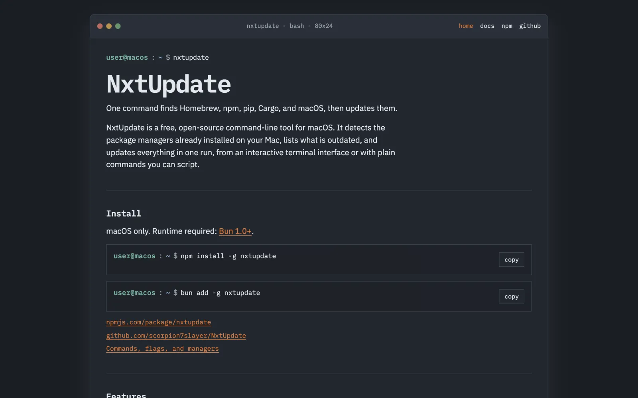
Task: Click the yellow dot in the title bar
Action: [109, 26]
